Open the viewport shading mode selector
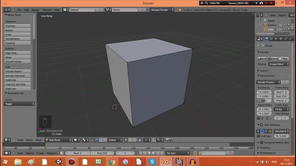 coord(77,140)
